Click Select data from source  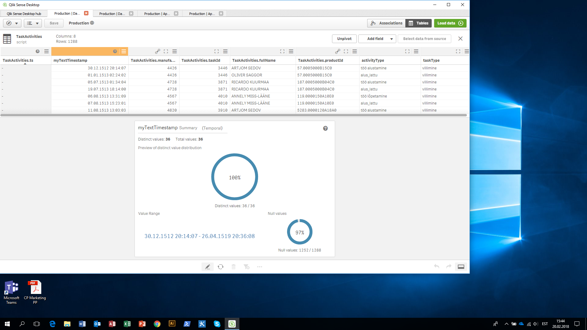point(424,39)
